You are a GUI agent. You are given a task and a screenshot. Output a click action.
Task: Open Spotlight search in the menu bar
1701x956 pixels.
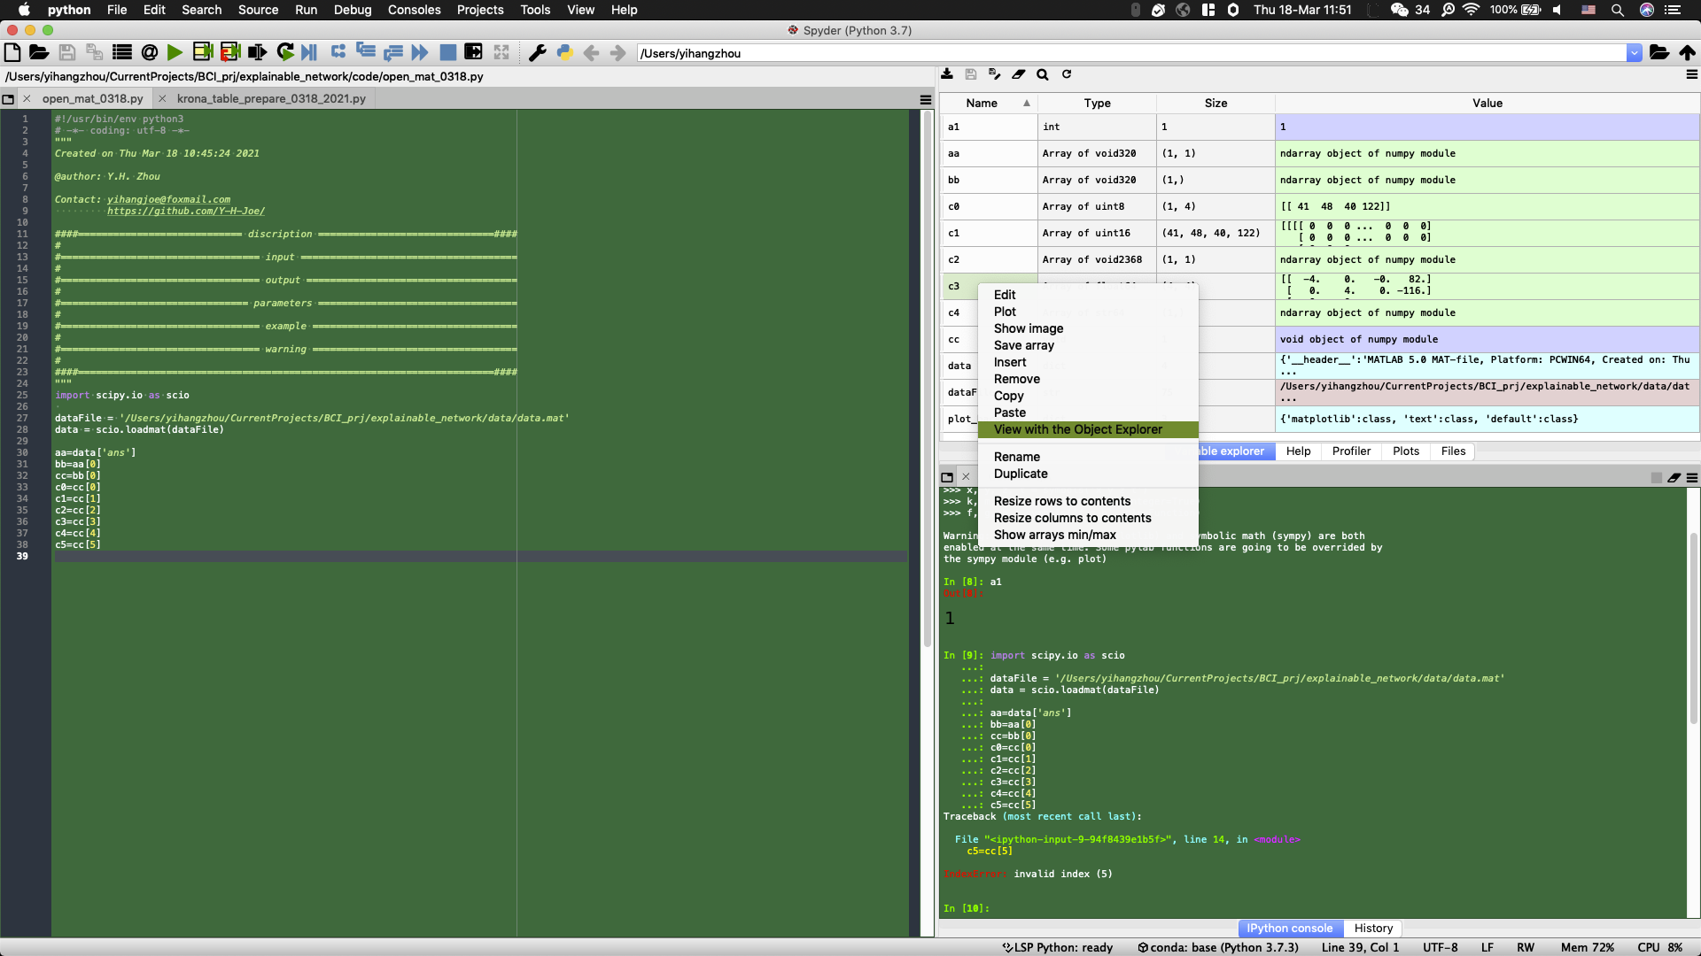pyautogui.click(x=1618, y=10)
